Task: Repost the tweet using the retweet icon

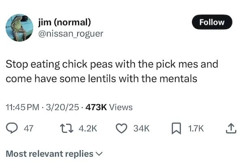Action: coord(65,129)
